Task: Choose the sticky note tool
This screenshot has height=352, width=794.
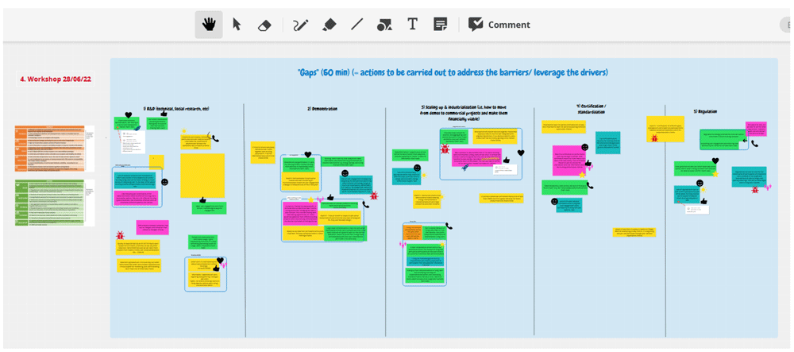Action: (440, 25)
